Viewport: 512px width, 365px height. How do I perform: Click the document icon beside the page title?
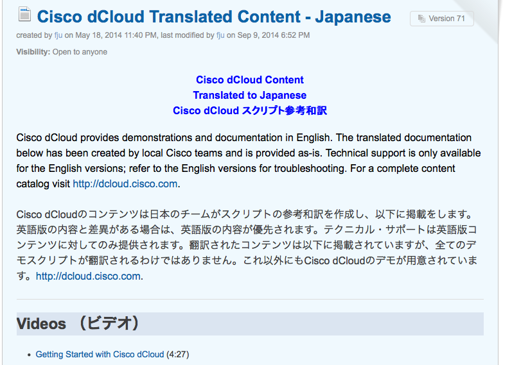point(24,16)
